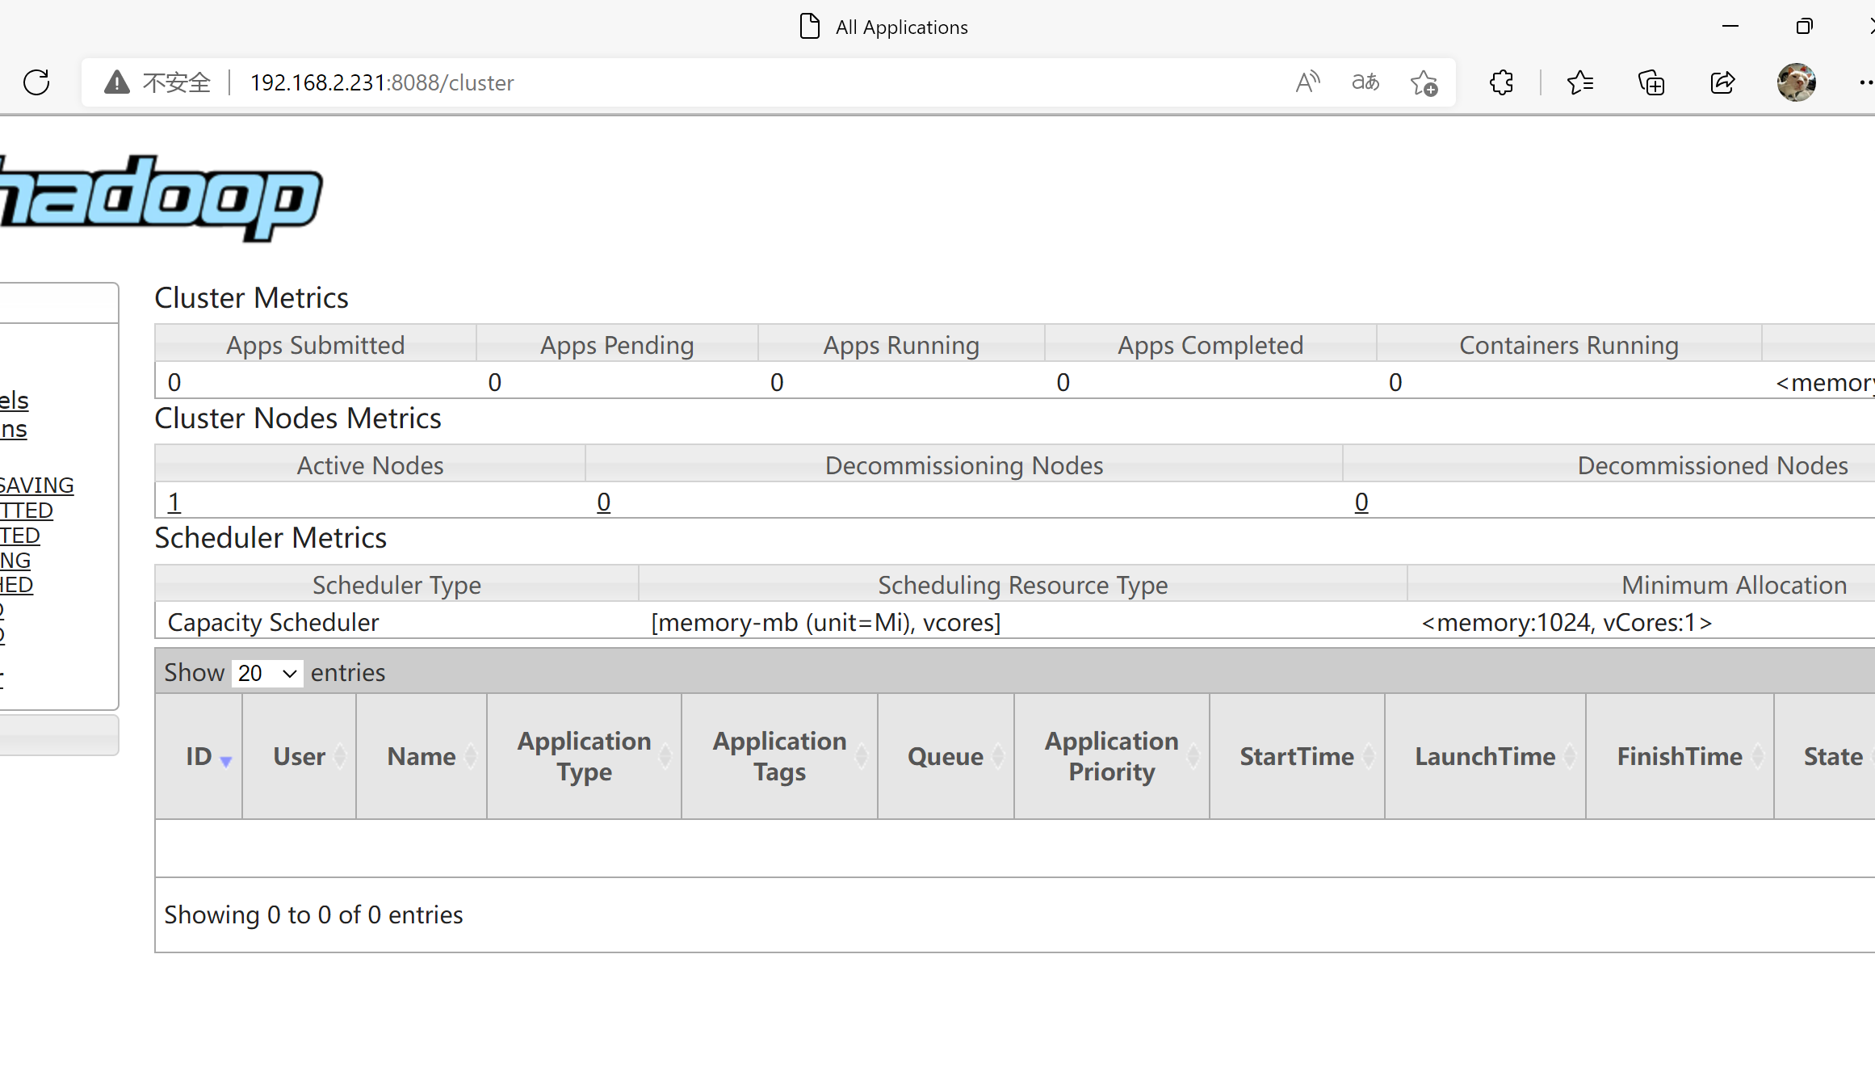Open the collections icon
Viewport: 1875px width, 1072px height.
click(1651, 82)
